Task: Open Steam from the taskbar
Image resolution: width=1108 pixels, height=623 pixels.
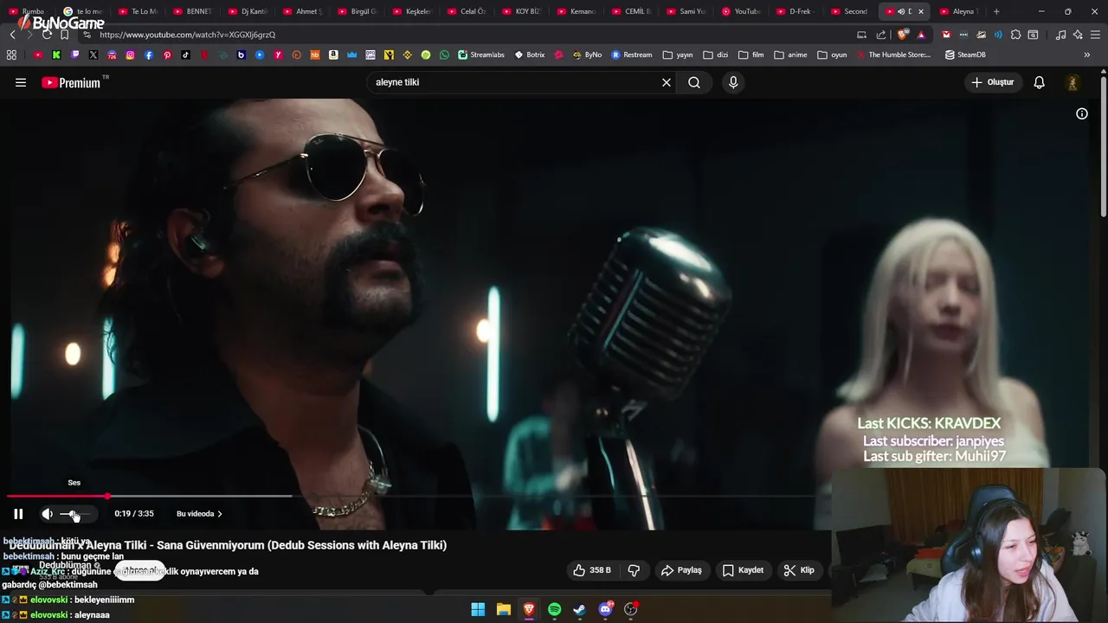Action: [580, 609]
